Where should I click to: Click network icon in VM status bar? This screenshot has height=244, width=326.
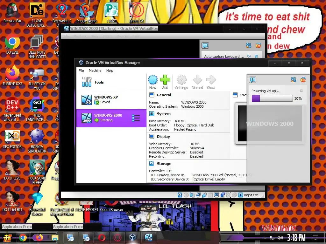pyautogui.click(x=198, y=195)
